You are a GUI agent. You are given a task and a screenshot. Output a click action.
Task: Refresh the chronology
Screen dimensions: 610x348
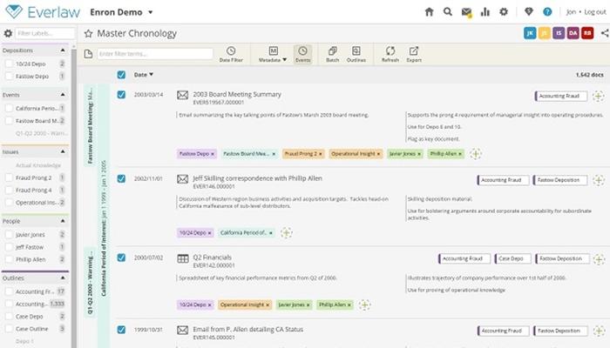(x=390, y=54)
